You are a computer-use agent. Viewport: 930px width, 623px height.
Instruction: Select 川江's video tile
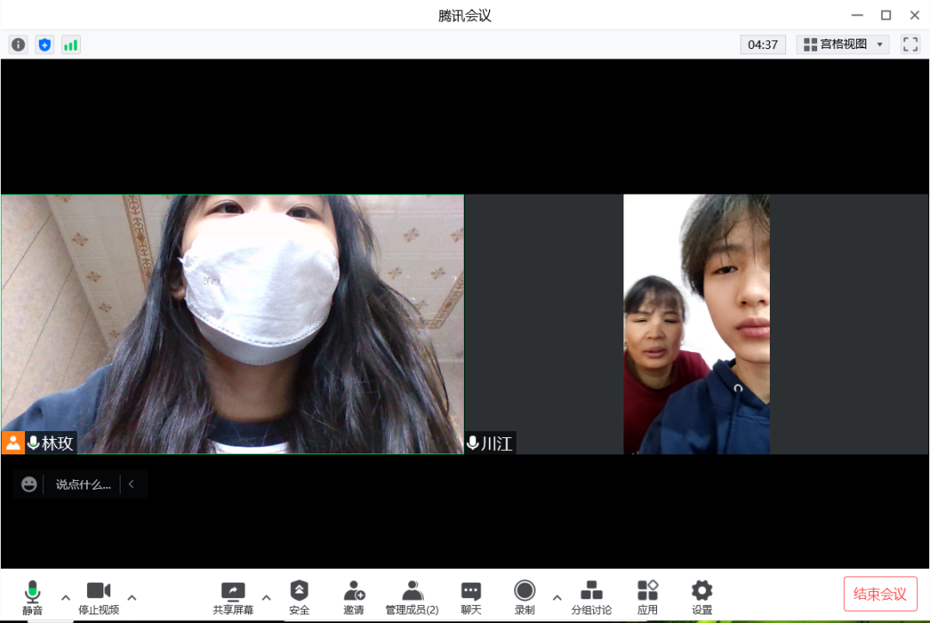pyautogui.click(x=697, y=324)
